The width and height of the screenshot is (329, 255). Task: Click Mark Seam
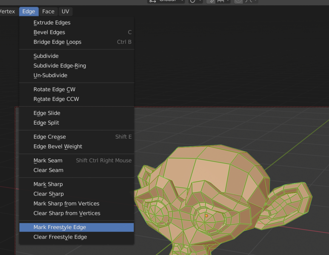tap(77, 160)
